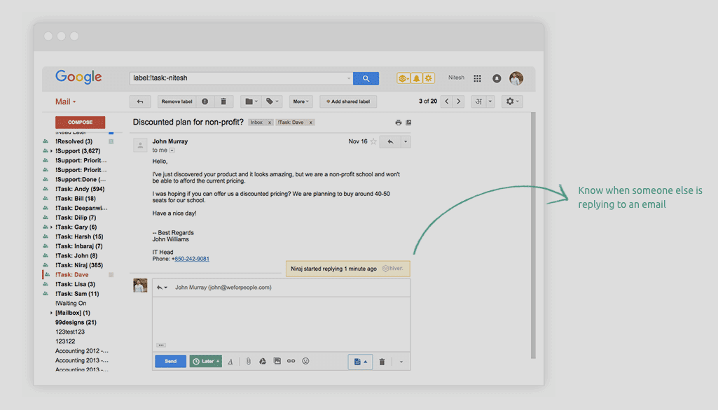Open more reply options arrow
This screenshot has width=718, height=410.
pyautogui.click(x=401, y=362)
